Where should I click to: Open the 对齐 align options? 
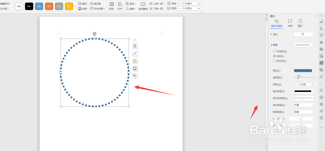(x=120, y=6)
